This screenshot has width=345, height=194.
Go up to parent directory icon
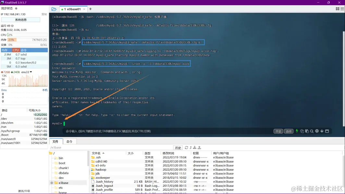point(191,148)
